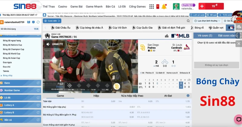The image size is (242, 127).
Task: Open the live chat bubble
Action: [238, 119]
